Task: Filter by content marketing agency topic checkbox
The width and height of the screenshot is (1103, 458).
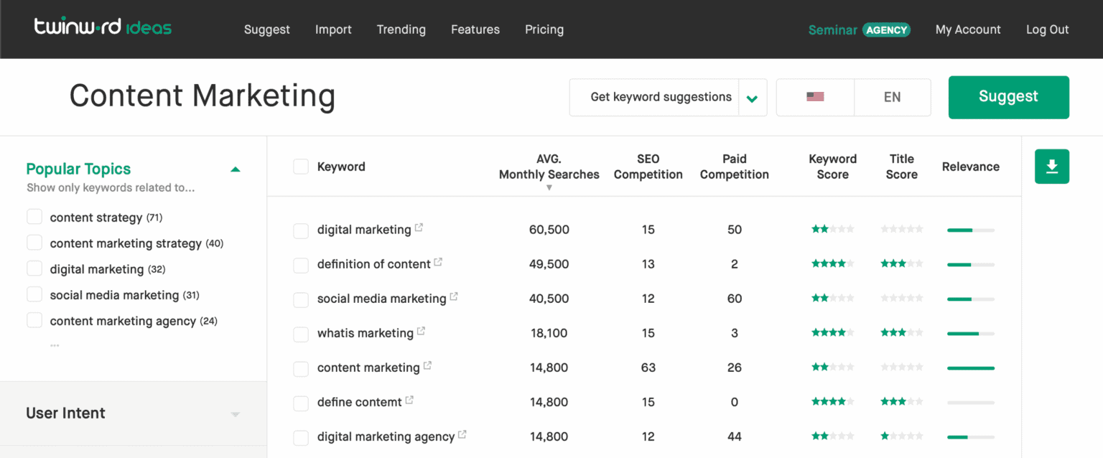Action: (x=34, y=320)
